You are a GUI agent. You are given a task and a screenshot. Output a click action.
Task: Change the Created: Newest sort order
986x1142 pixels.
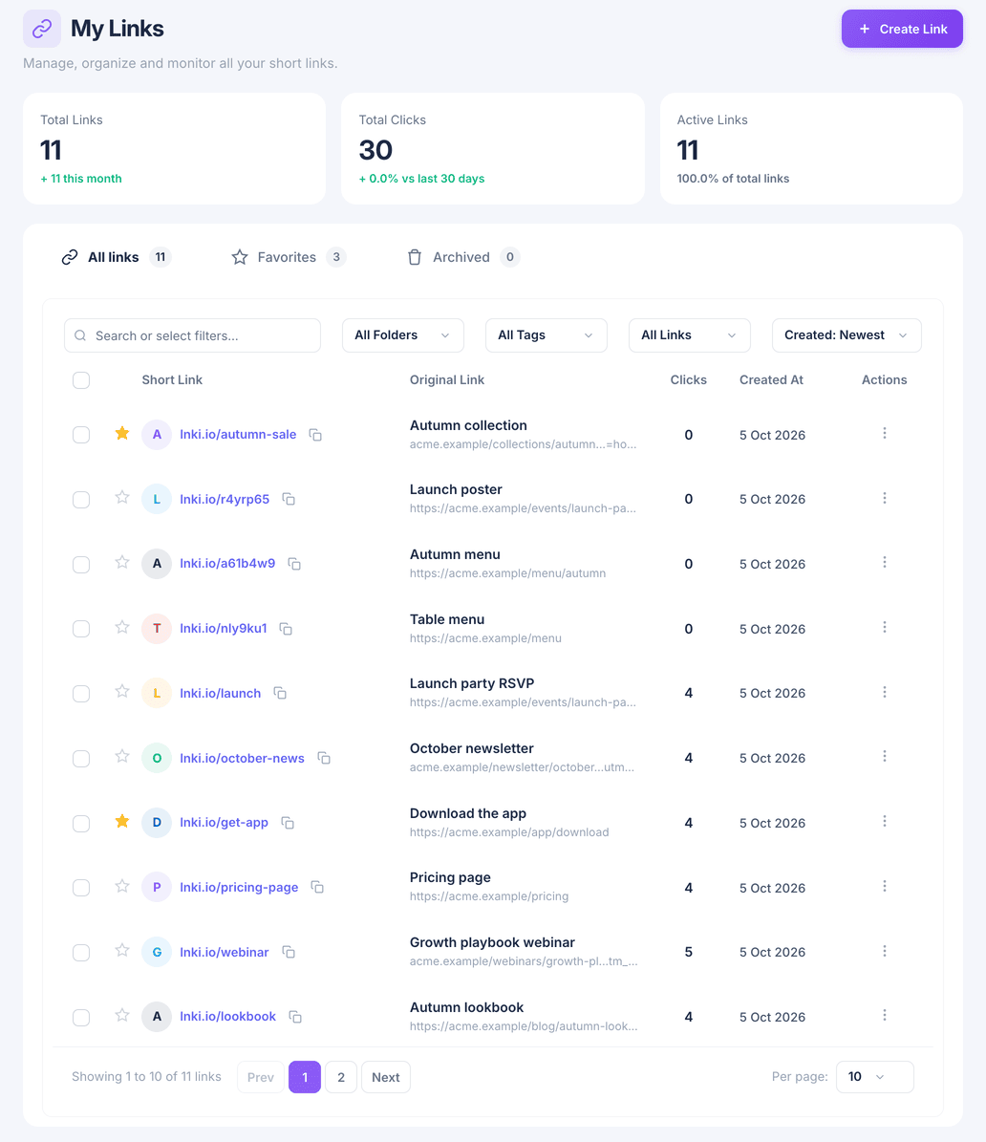(847, 335)
